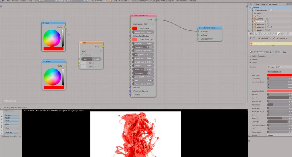Image resolution: width=292 pixels, height=157 pixels.
Task: Click the outliner search magnifier icon
Action: pyautogui.click(x=288, y=4)
